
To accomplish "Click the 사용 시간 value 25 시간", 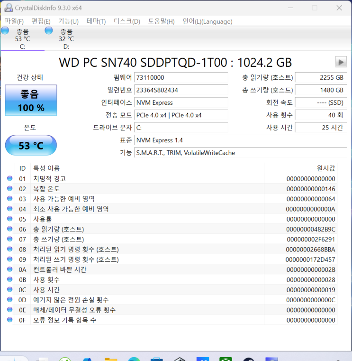I will point(321,128).
